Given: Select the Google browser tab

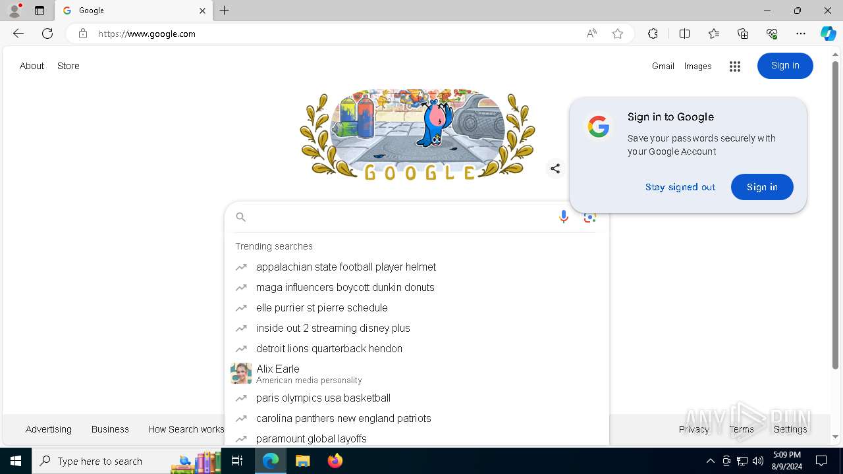Looking at the screenshot, I should click(x=134, y=11).
